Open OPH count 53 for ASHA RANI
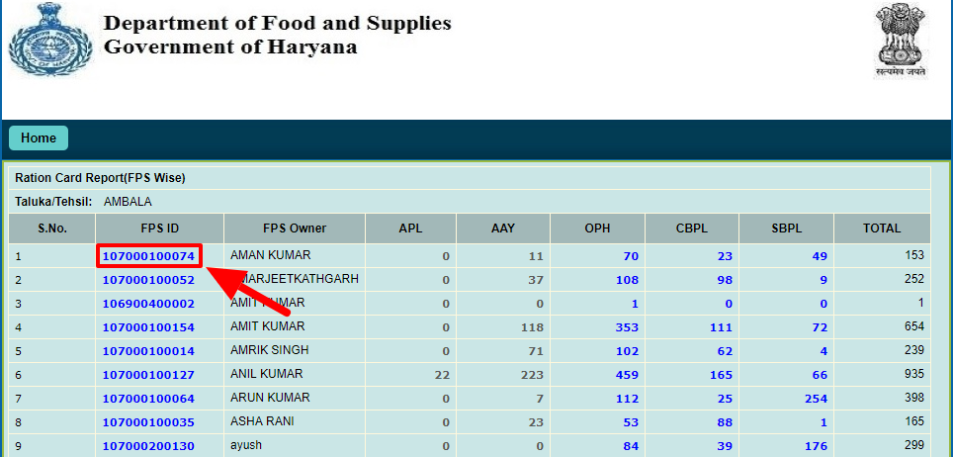The width and height of the screenshot is (953, 457). click(x=631, y=423)
